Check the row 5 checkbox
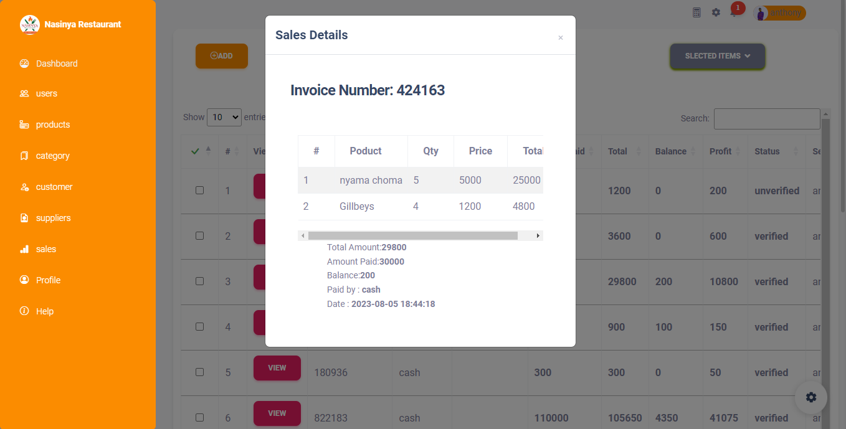This screenshot has height=429, width=846. (199, 372)
